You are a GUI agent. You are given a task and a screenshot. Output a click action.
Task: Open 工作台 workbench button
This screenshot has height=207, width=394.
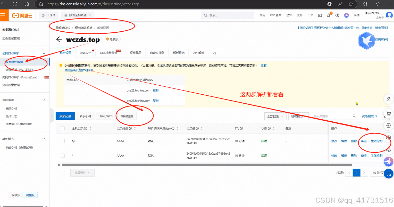[48, 15]
